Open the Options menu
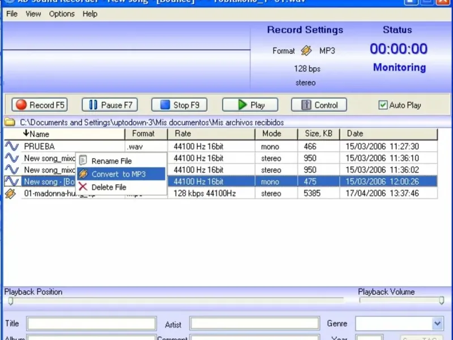This screenshot has height=340, width=453. (62, 14)
